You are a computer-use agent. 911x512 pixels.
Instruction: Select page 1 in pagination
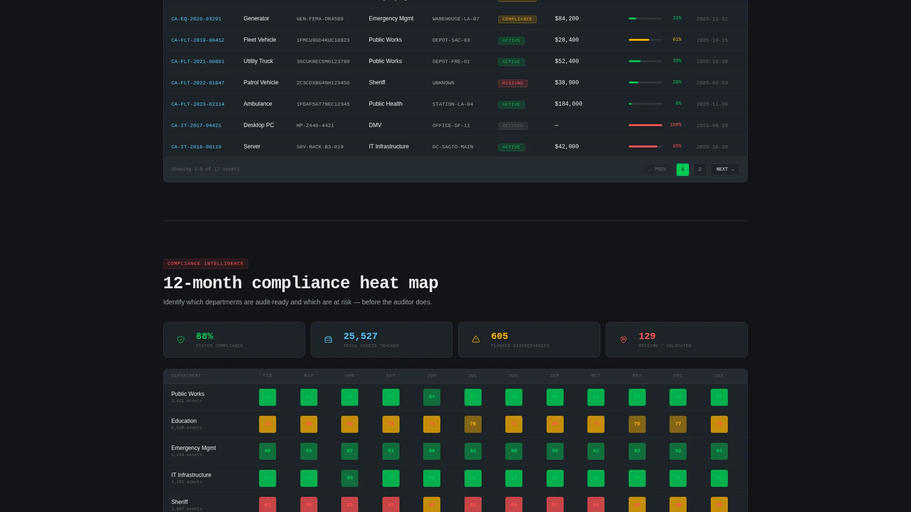[x=682, y=170]
